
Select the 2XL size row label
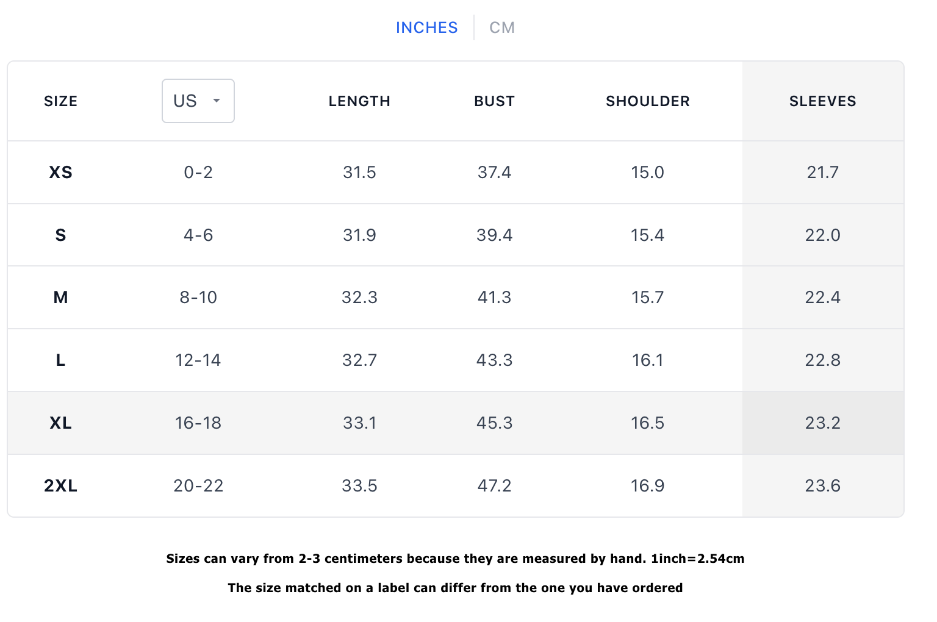click(60, 486)
